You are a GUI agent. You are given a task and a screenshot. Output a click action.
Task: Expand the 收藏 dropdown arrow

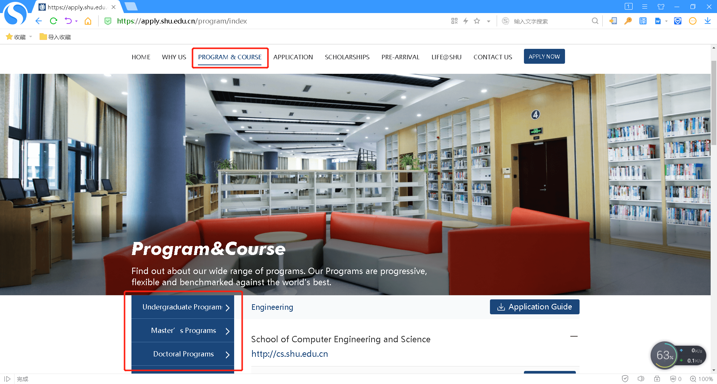click(31, 37)
